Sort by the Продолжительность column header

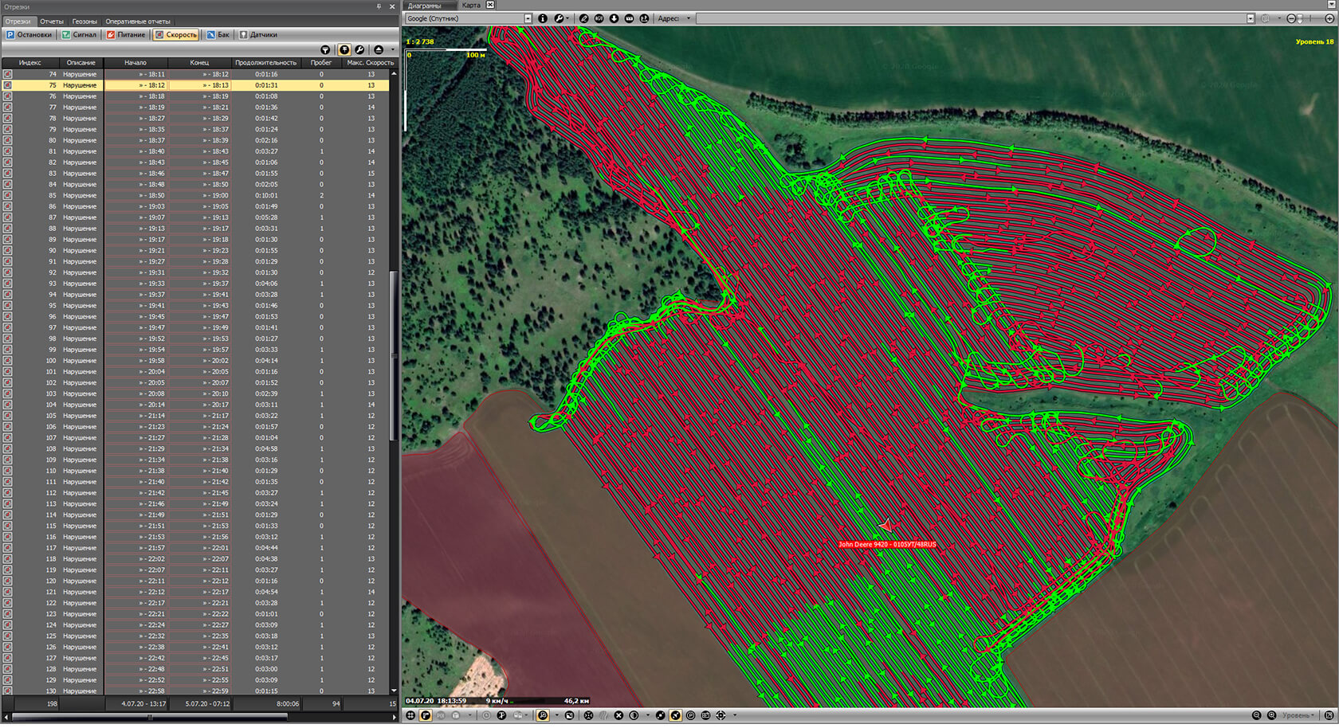coord(265,62)
